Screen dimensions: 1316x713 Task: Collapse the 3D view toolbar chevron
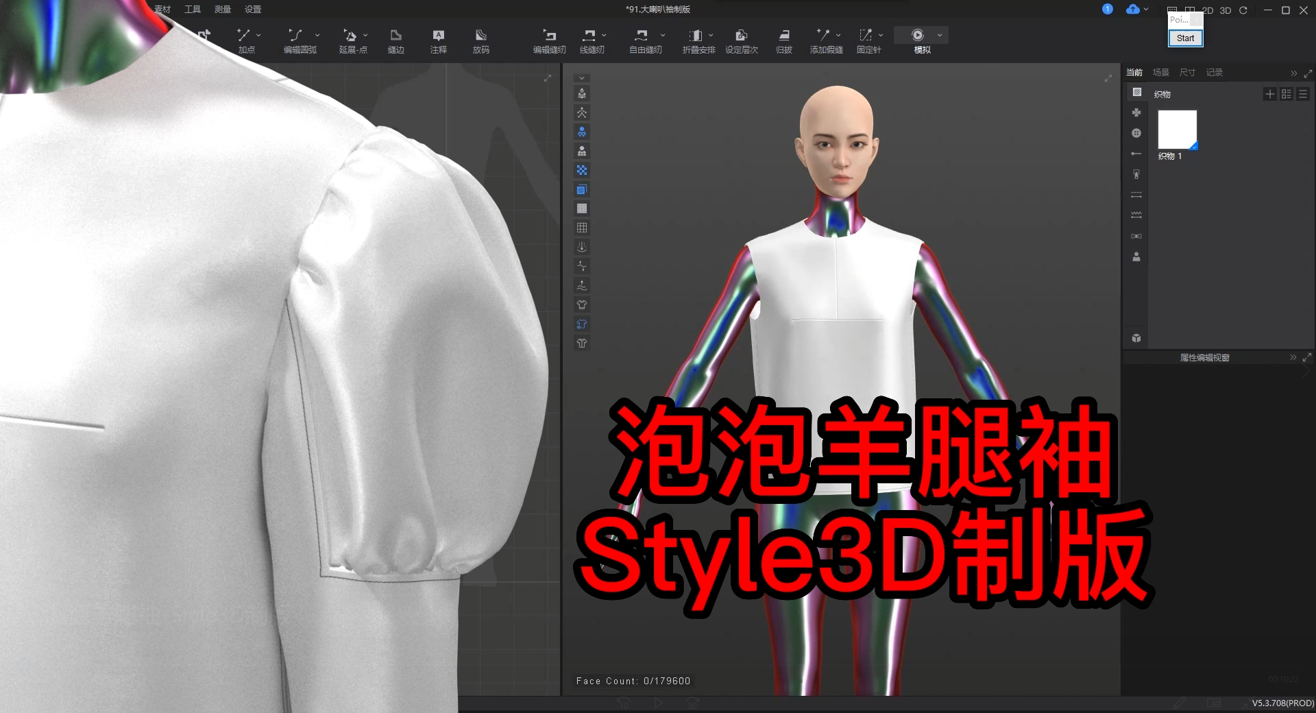click(582, 78)
